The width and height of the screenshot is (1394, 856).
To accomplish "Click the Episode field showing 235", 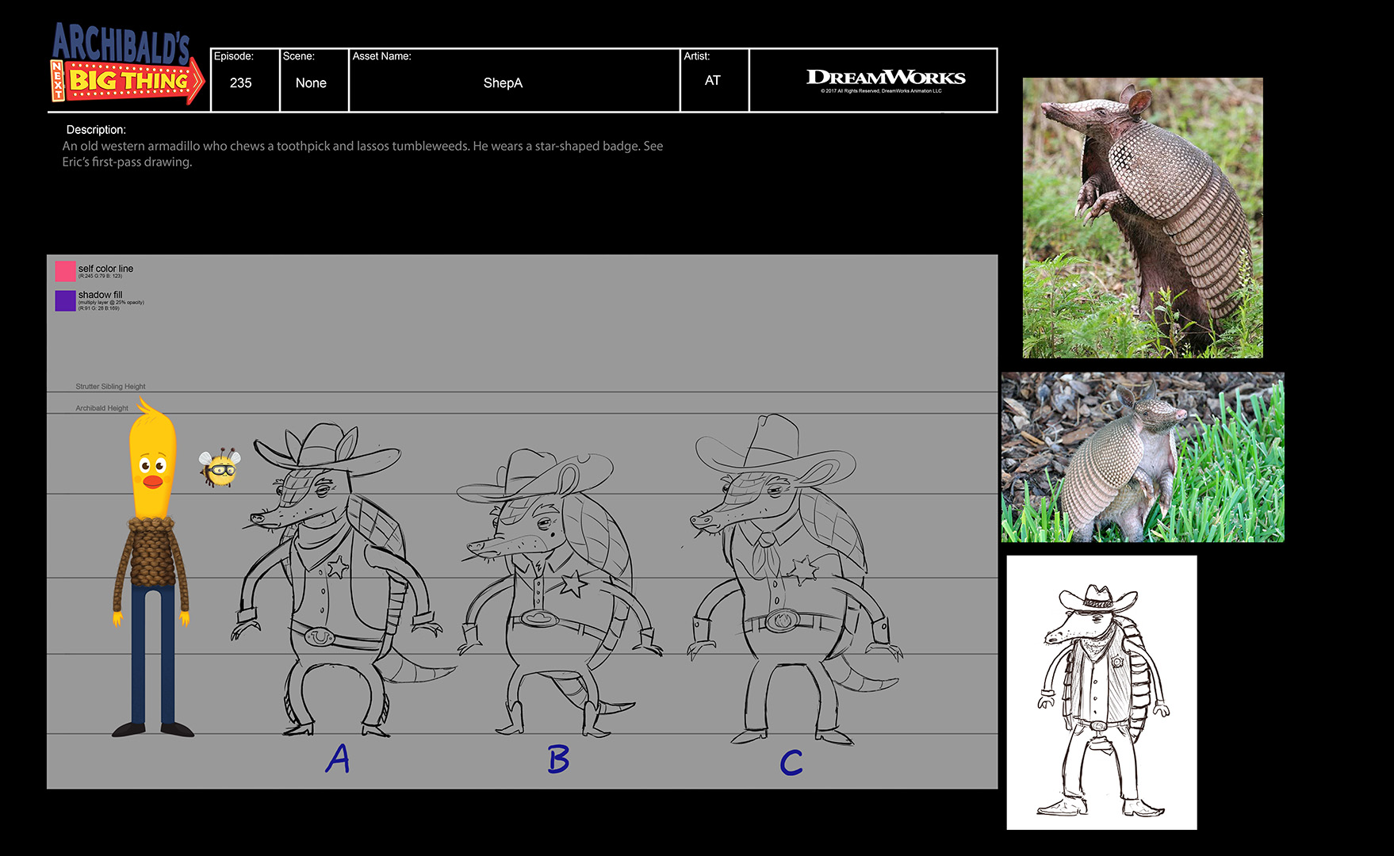I will point(241,82).
